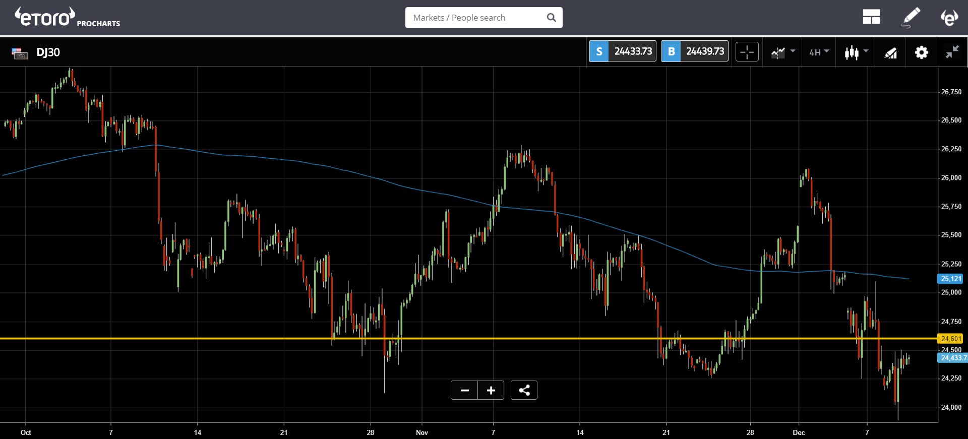Image resolution: width=968 pixels, height=439 pixels.
Task: Click the Sell button at 24433.73
Action: click(623, 51)
